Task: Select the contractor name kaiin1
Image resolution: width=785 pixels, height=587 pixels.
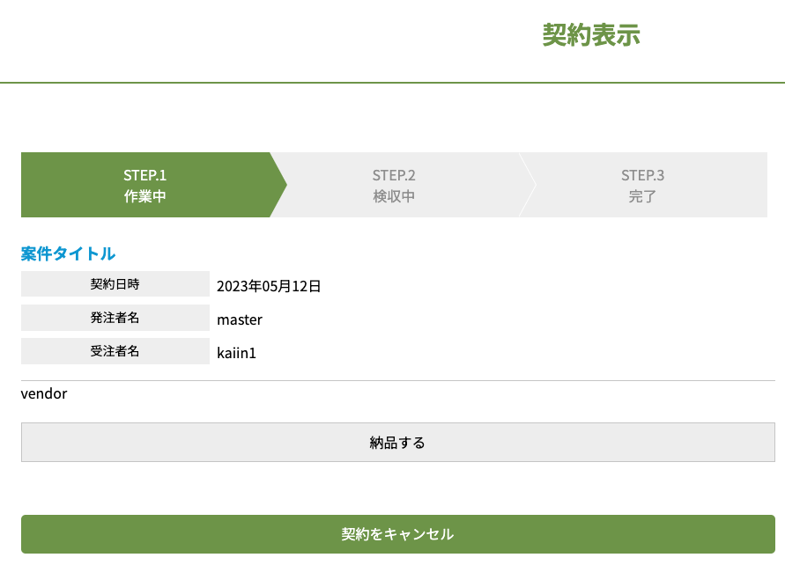Action: 236,353
